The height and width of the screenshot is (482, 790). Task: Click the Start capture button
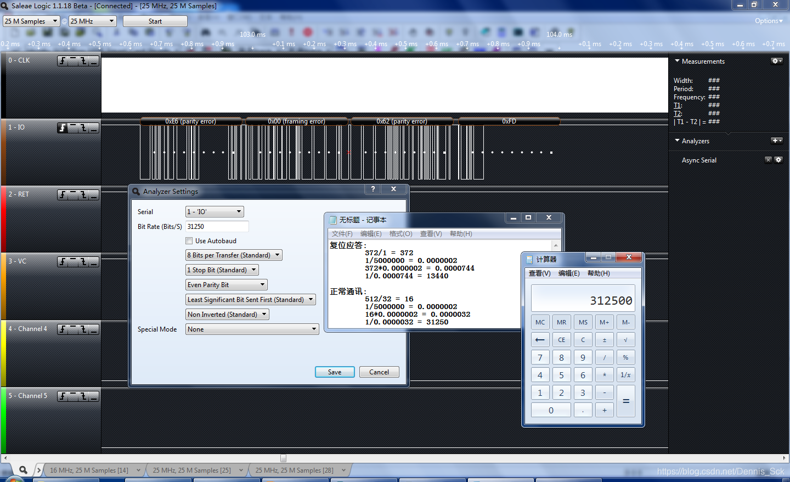[x=155, y=21]
